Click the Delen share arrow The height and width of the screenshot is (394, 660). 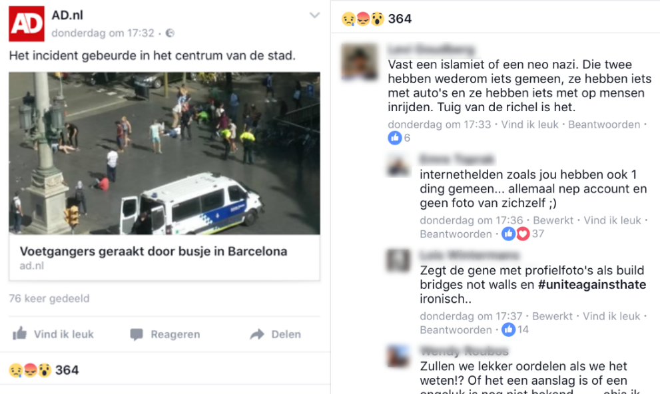click(x=257, y=334)
